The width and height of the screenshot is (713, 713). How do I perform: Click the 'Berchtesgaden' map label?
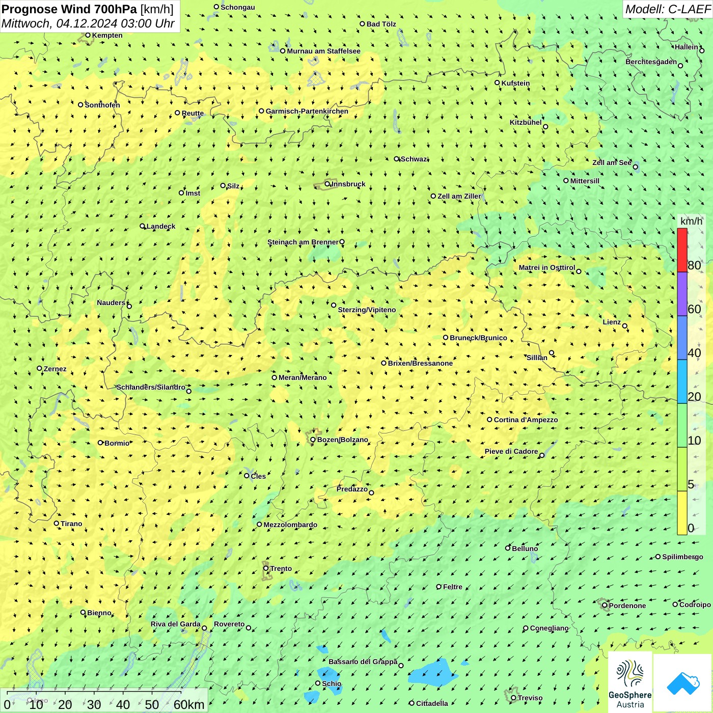(x=651, y=62)
